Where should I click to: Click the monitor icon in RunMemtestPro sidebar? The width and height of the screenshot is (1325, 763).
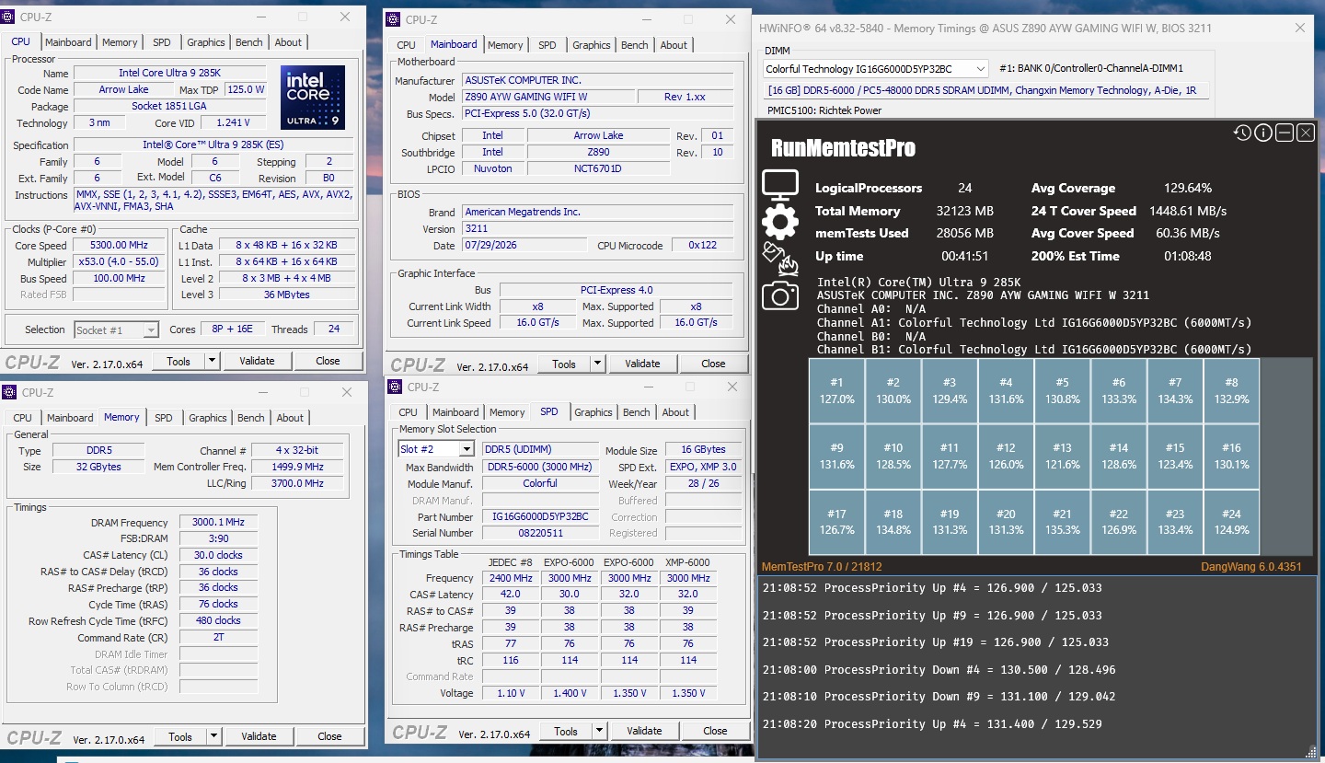tap(780, 186)
